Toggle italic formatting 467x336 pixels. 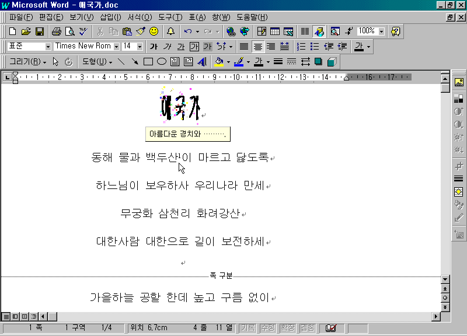pyautogui.click(x=167, y=47)
